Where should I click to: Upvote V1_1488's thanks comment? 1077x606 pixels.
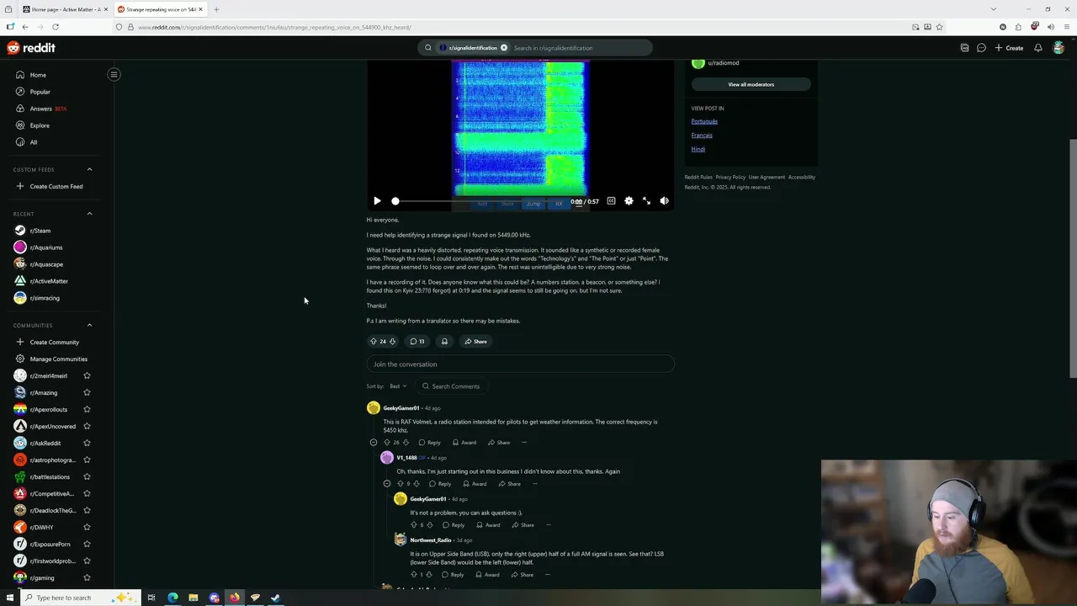(401, 484)
